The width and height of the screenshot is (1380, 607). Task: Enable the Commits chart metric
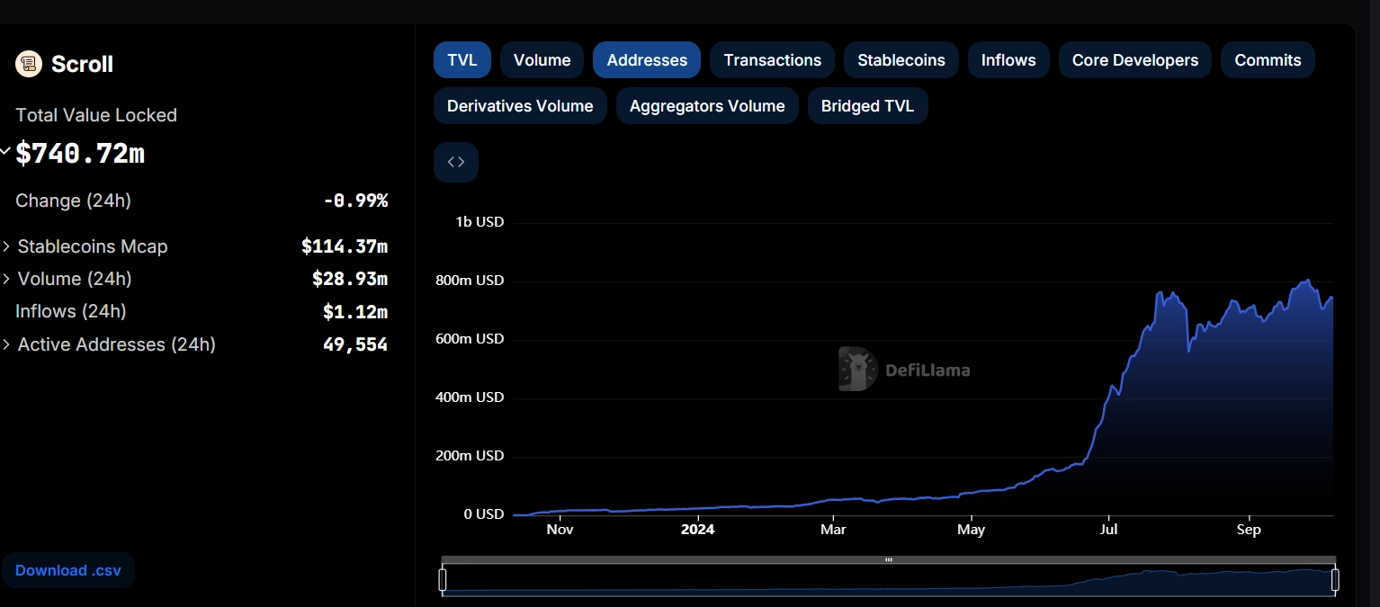coord(1268,60)
